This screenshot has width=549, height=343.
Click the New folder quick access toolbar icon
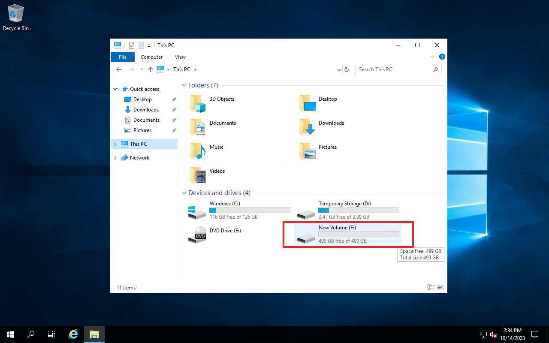click(141, 45)
